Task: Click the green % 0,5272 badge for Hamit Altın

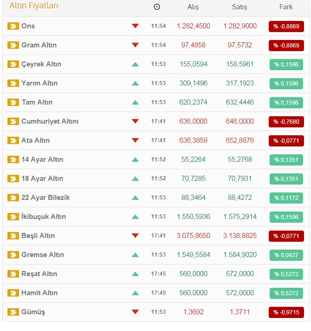Action: (286, 293)
